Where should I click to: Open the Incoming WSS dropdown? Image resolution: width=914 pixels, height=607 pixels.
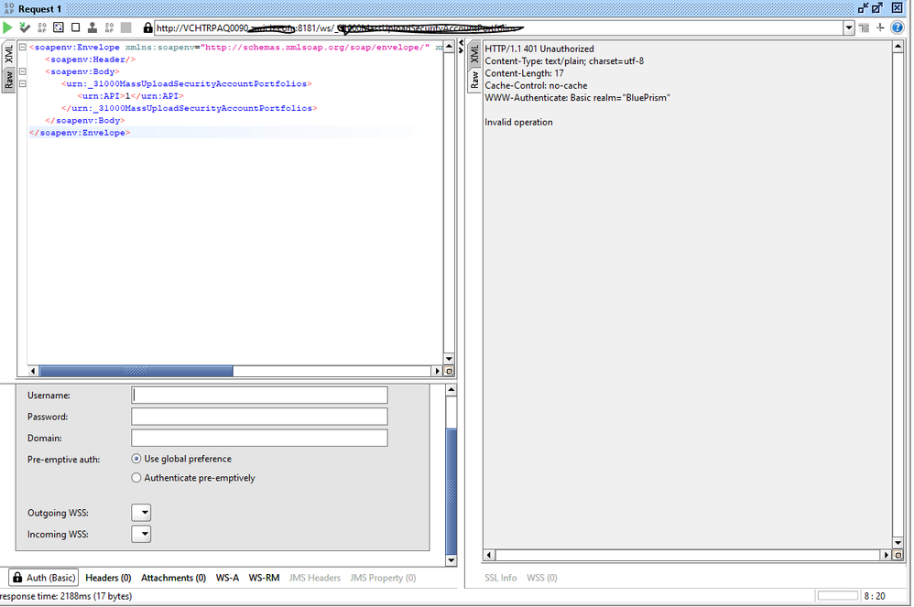click(141, 535)
